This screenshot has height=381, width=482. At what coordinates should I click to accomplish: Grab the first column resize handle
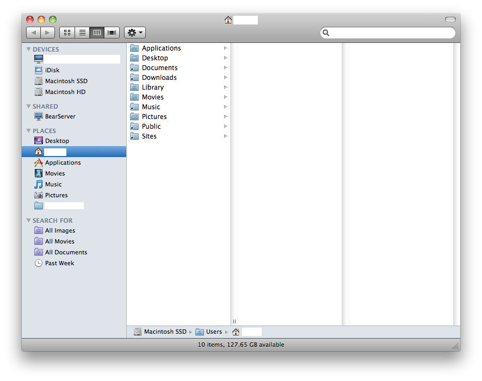point(234,321)
